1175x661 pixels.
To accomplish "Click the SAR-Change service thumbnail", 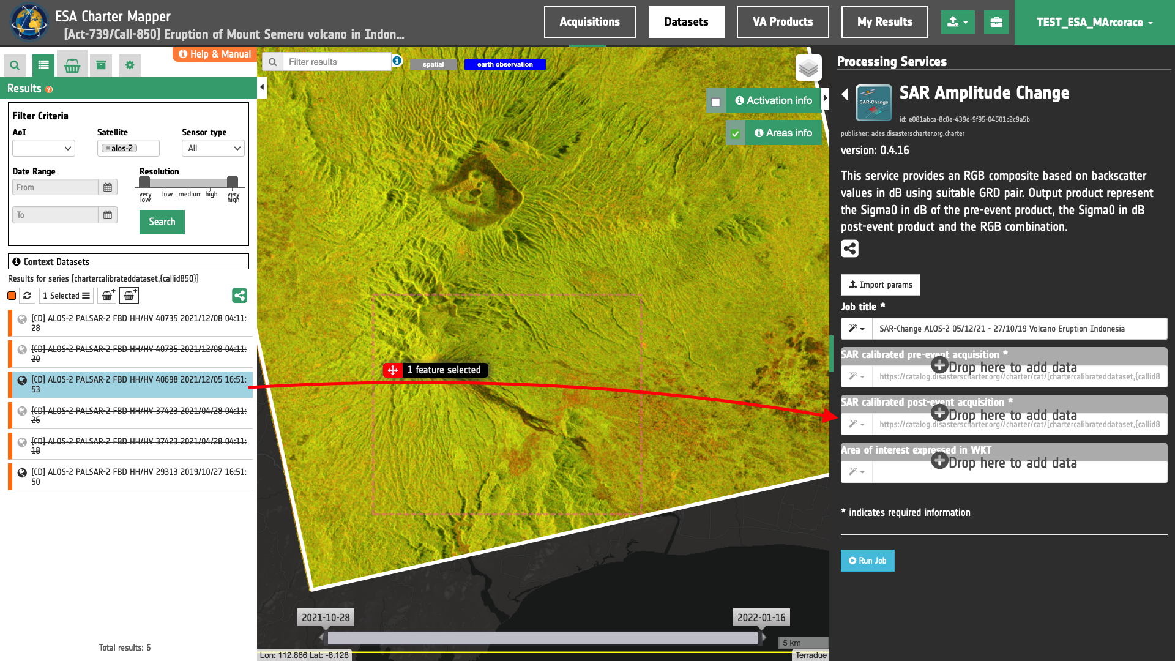I will pyautogui.click(x=873, y=103).
